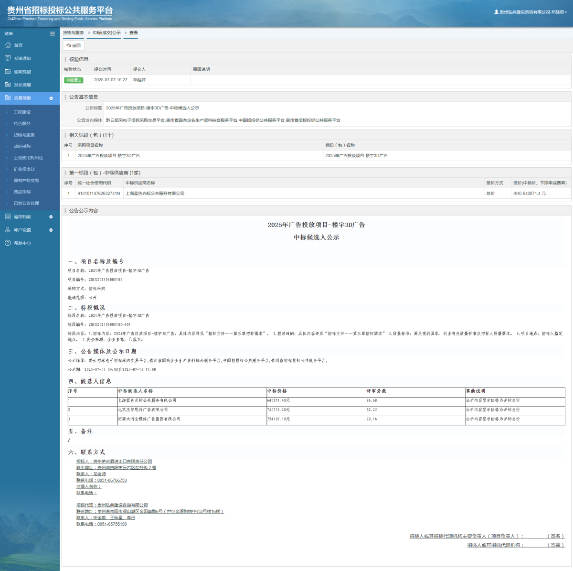
Task: Click the 货物与服务 breadcrumb link
Action: [74, 33]
